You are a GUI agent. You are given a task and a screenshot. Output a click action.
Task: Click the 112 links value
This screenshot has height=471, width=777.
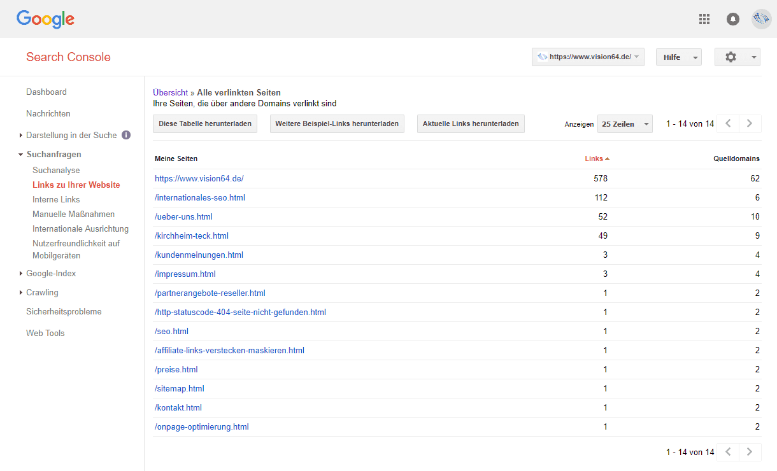pyautogui.click(x=601, y=197)
